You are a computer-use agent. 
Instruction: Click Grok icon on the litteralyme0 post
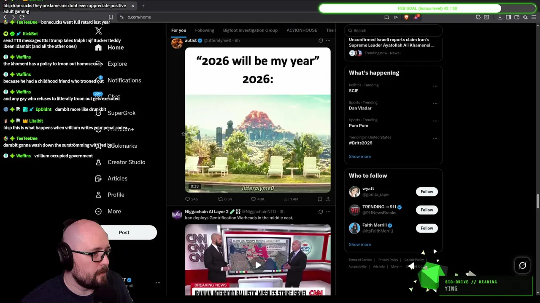pos(321,40)
